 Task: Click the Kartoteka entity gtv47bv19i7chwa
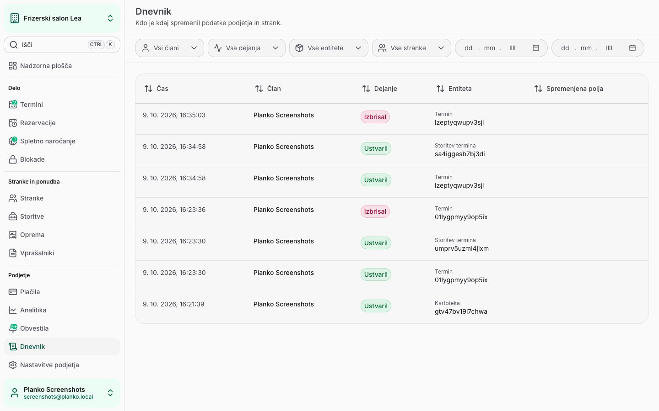461,311
